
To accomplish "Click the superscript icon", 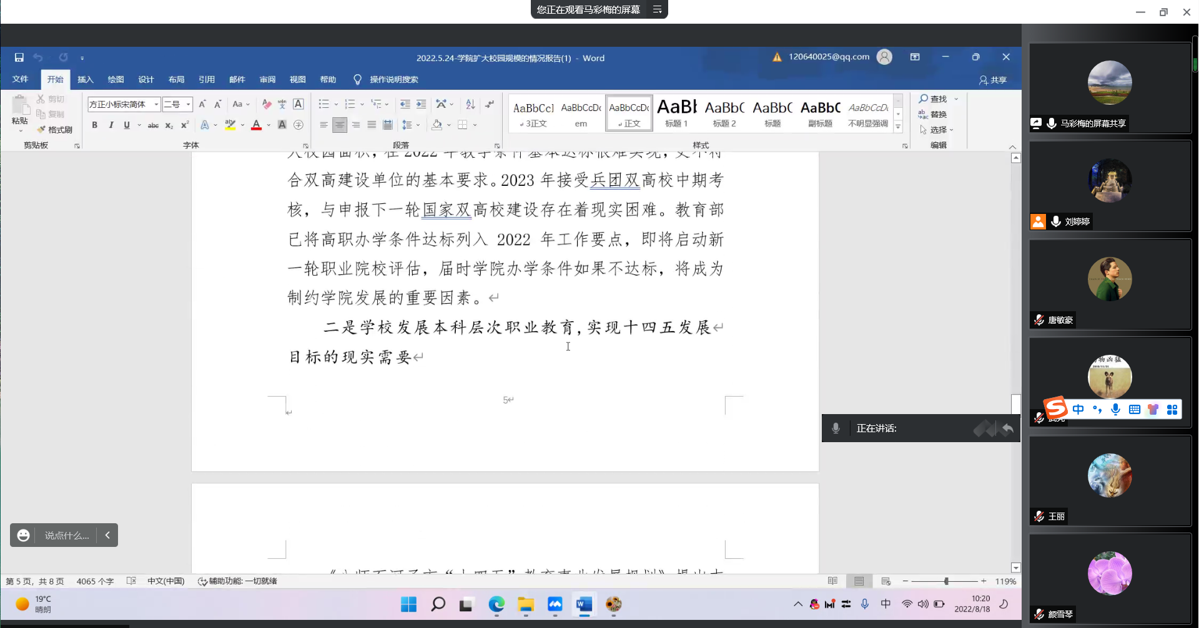I will (x=185, y=125).
